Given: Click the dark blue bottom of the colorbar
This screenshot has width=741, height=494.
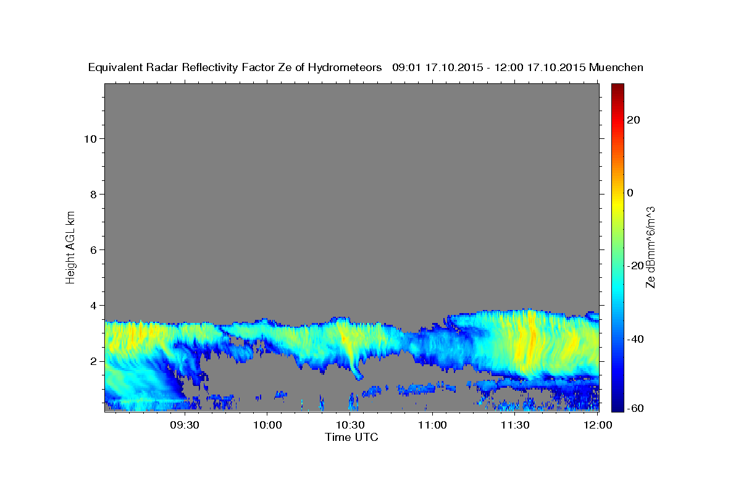Looking at the screenshot, I should (x=617, y=406).
